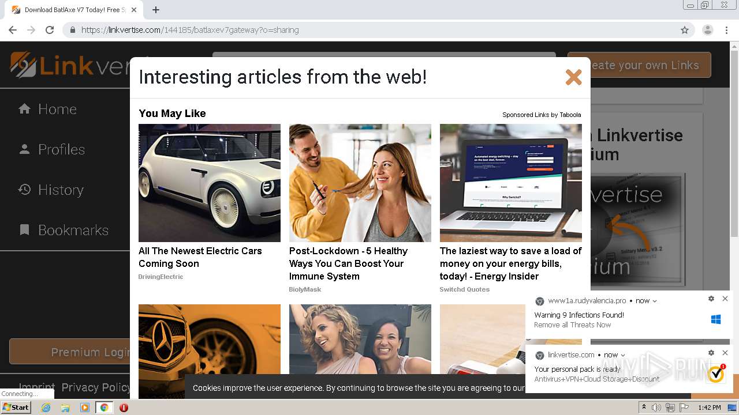Click the Premium Login button
739x415 pixels.
pyautogui.click(x=70, y=352)
